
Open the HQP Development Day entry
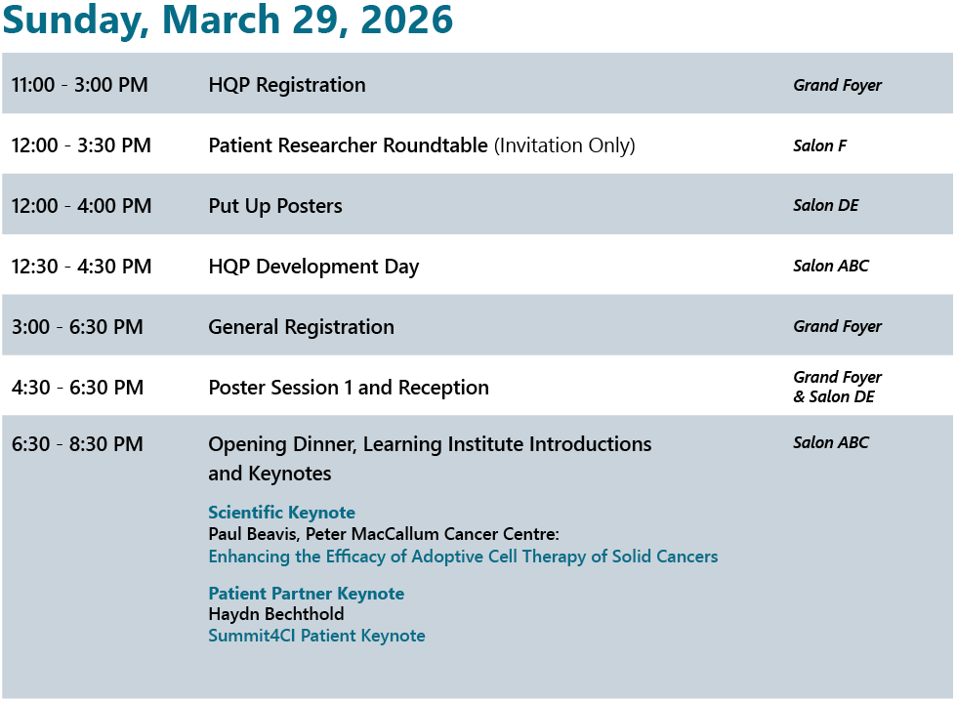313,267
